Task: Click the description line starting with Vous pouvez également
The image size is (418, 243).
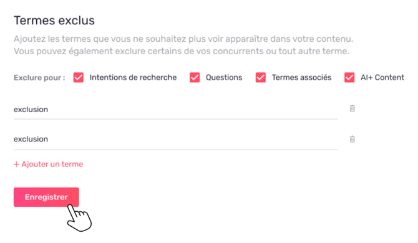Action: [182, 51]
